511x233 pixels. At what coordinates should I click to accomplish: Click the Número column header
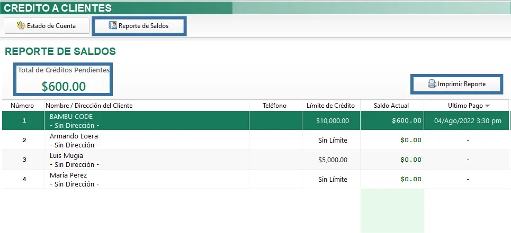(x=22, y=106)
